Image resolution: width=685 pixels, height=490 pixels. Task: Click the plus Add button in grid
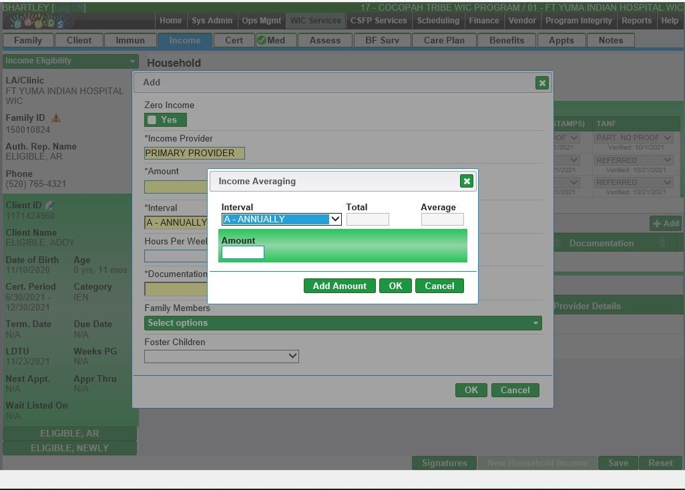pyautogui.click(x=665, y=224)
